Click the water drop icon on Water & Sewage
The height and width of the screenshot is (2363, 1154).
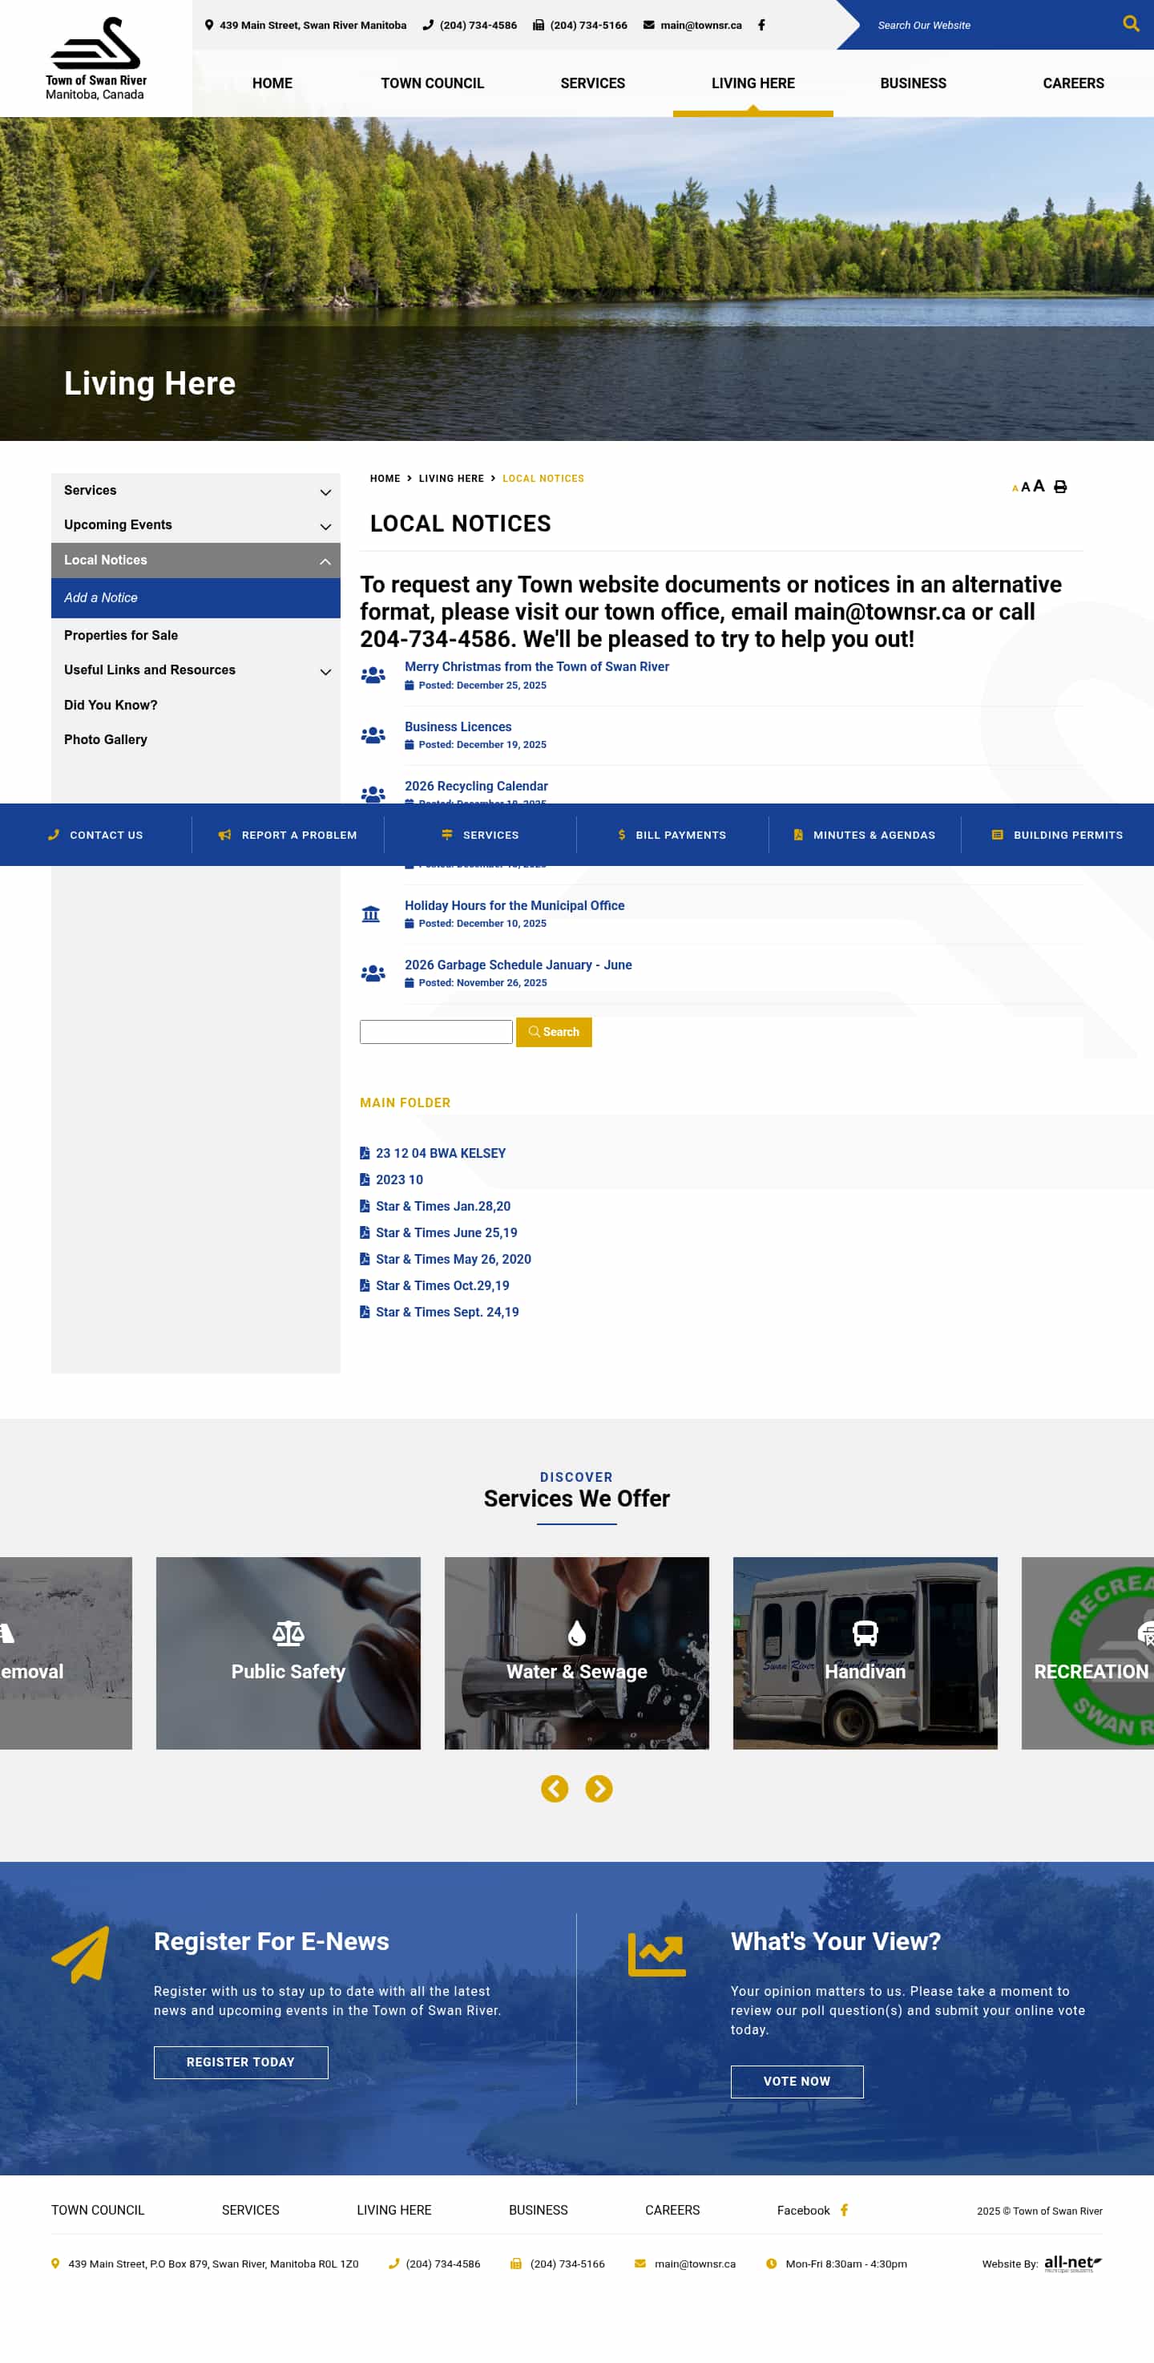click(x=576, y=1633)
